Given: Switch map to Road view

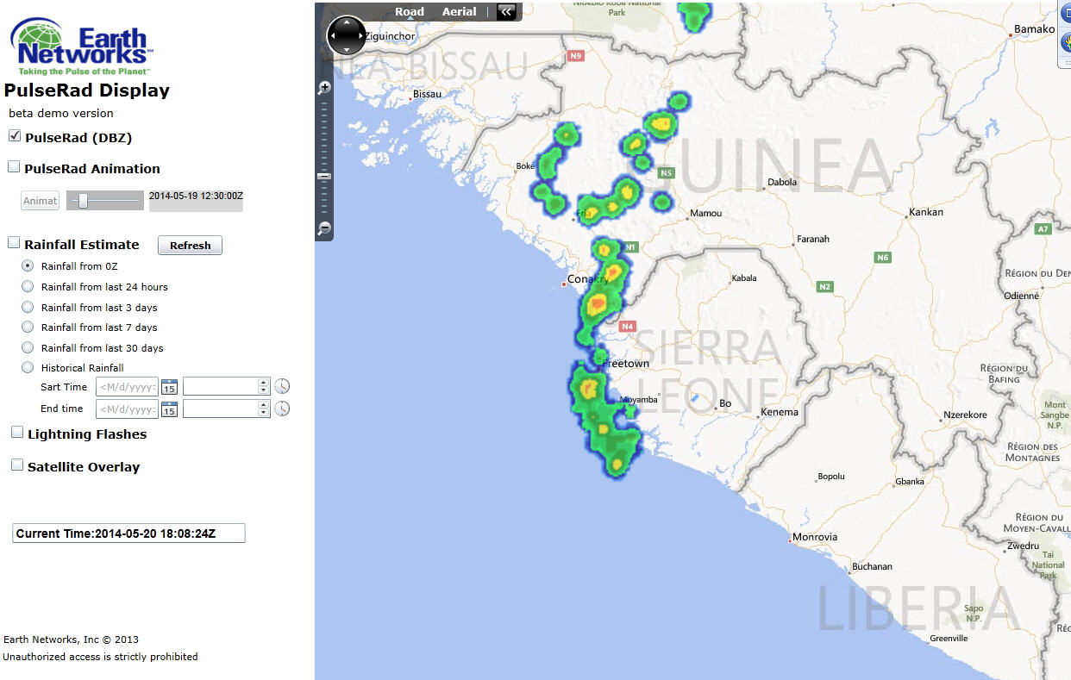Looking at the screenshot, I should click(x=410, y=12).
